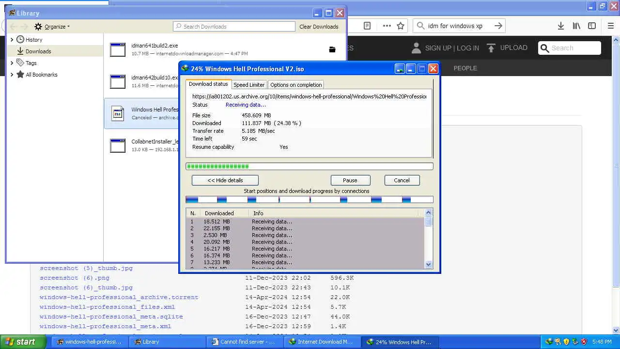Image resolution: width=620 pixels, height=349 pixels.
Task: Expand the All Bookmarks tree node
Action: point(12,75)
